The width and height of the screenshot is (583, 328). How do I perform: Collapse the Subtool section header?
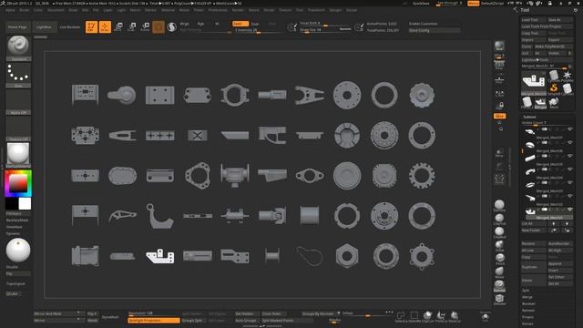529,117
